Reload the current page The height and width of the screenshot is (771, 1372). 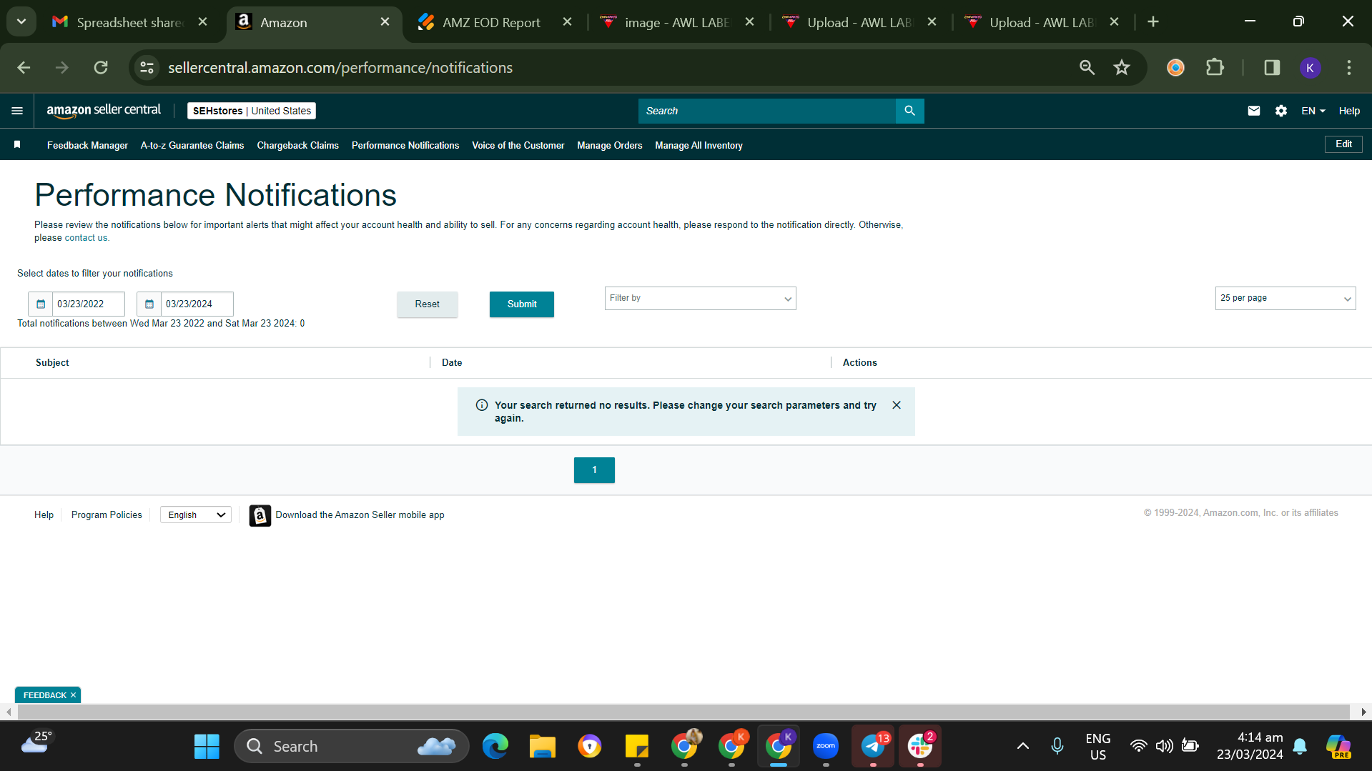coord(101,67)
